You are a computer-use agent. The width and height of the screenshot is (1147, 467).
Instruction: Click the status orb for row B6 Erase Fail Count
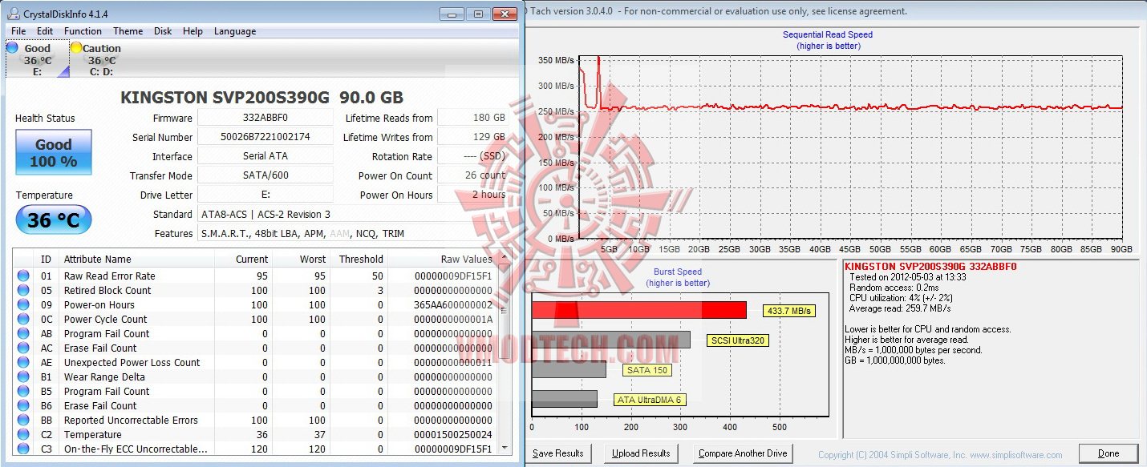click(23, 406)
